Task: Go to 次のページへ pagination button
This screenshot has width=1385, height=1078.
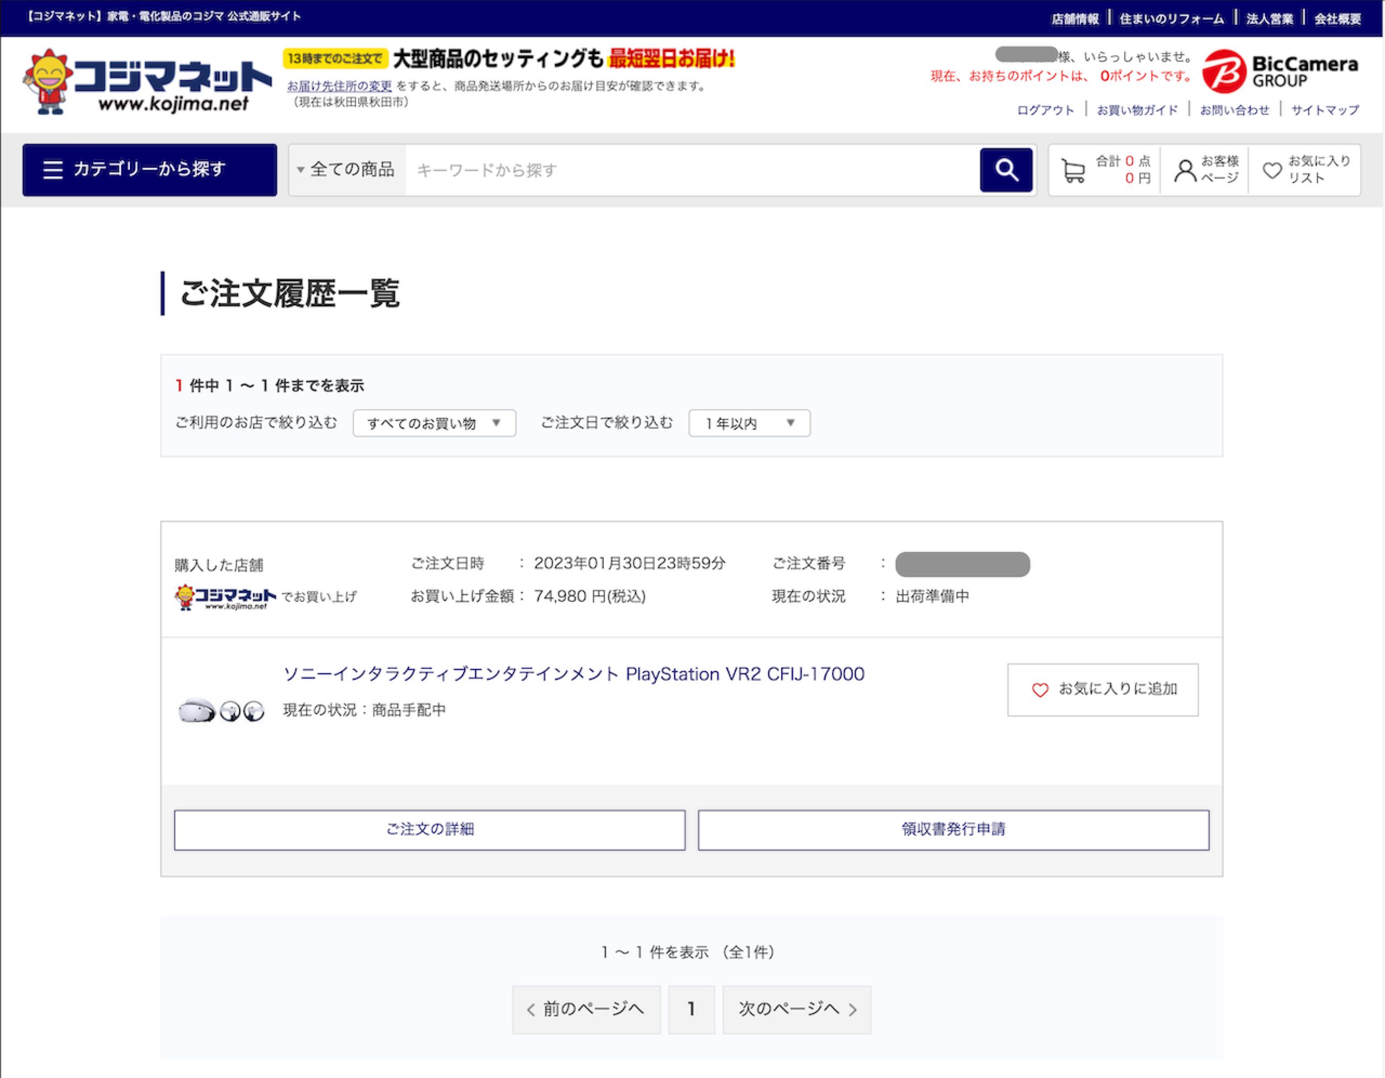Action: point(796,1009)
